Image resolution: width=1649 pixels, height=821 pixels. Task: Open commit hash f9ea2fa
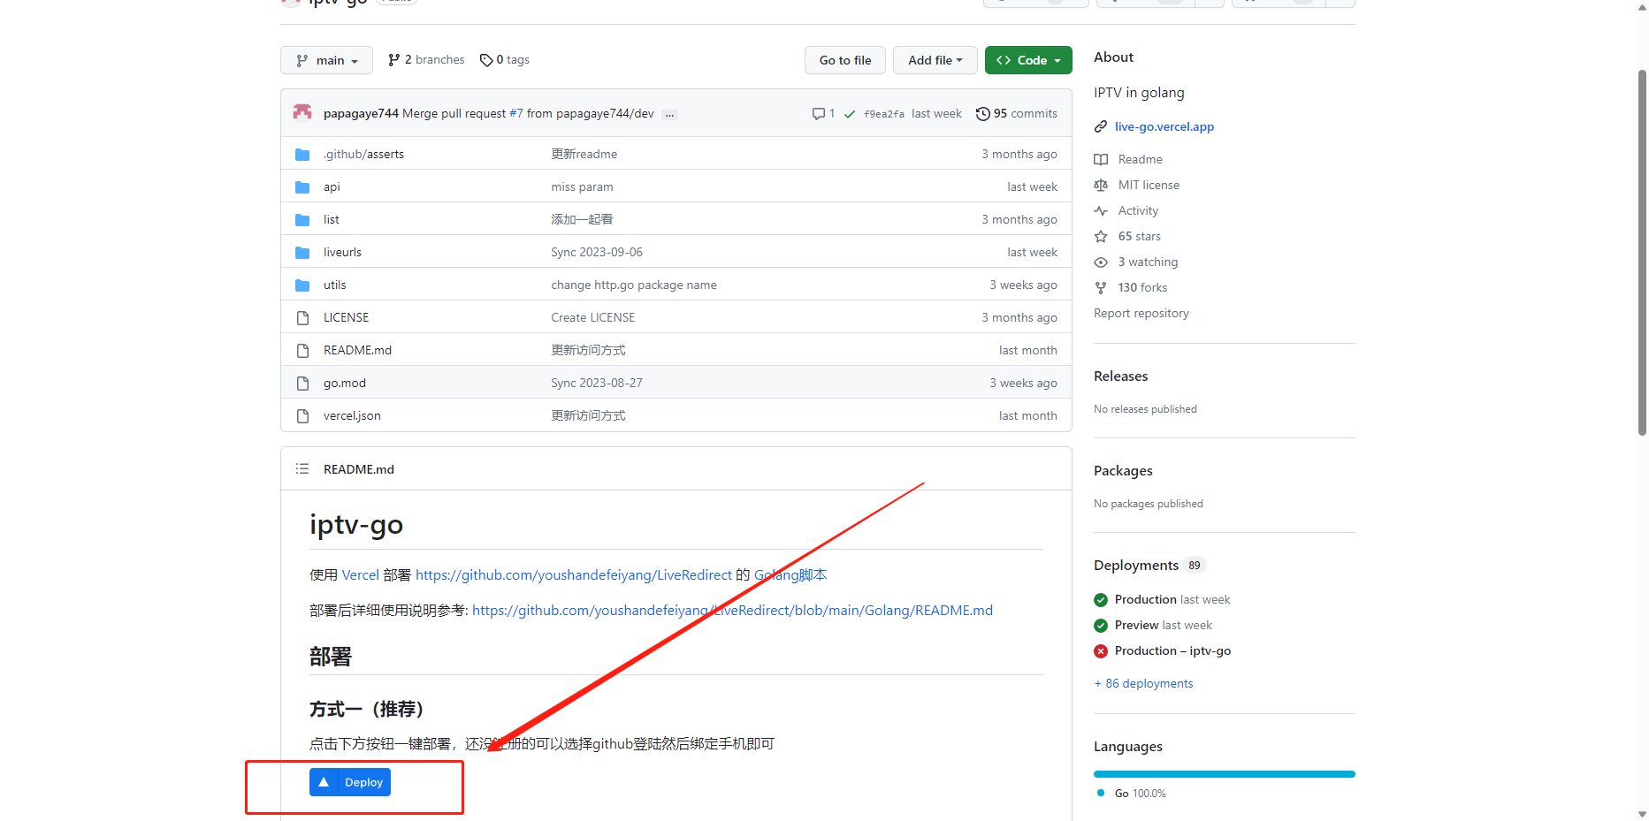click(x=884, y=114)
